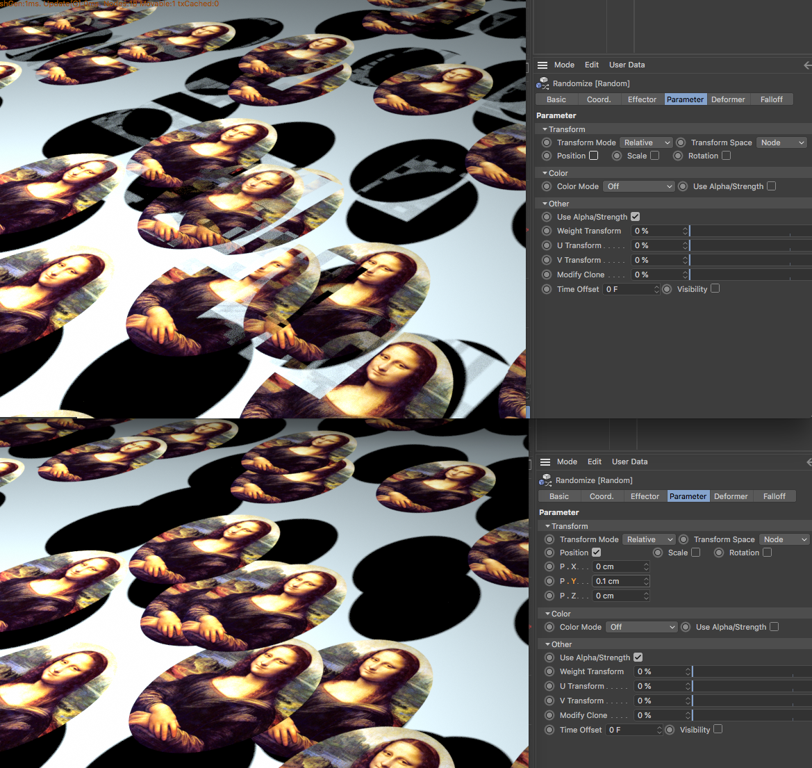
Task: Click keyframe dot beside Position, upper panel
Action: click(x=547, y=156)
